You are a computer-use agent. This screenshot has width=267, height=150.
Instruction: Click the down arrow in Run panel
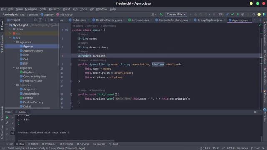[13, 123]
